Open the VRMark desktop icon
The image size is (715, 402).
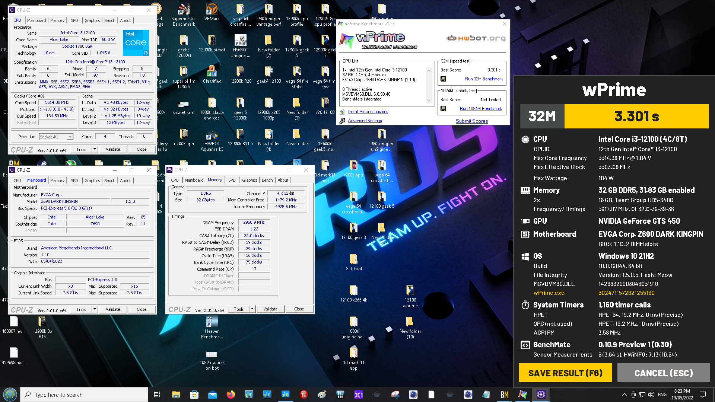point(212,12)
